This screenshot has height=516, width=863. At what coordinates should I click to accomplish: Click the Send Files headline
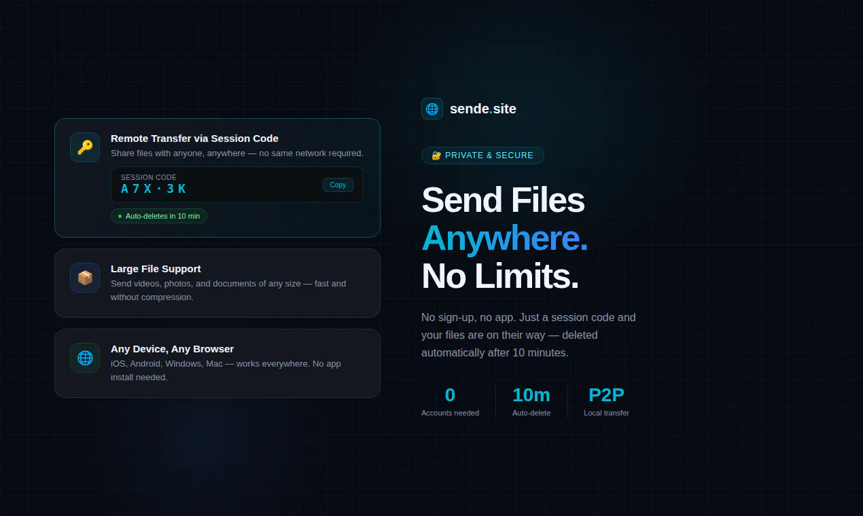click(x=503, y=200)
